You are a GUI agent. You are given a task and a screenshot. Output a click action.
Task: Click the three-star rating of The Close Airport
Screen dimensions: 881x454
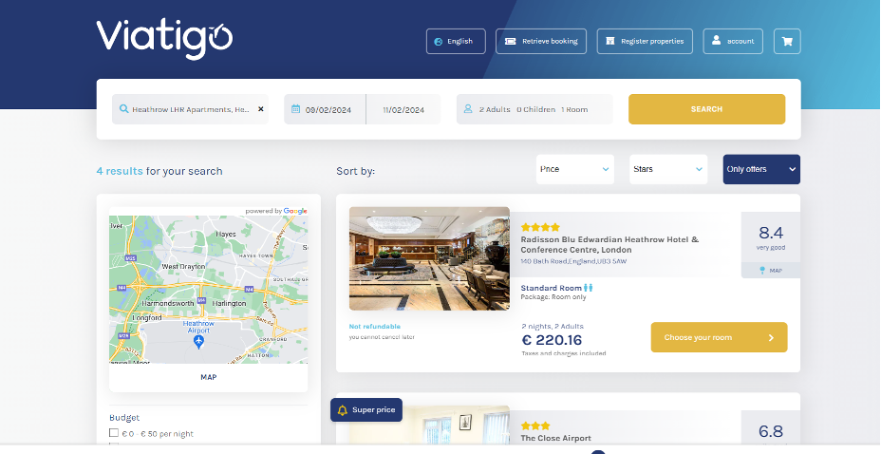(535, 426)
